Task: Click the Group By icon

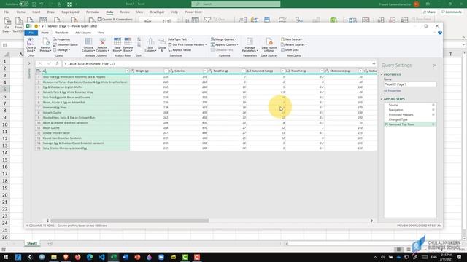Action: pos(162,42)
